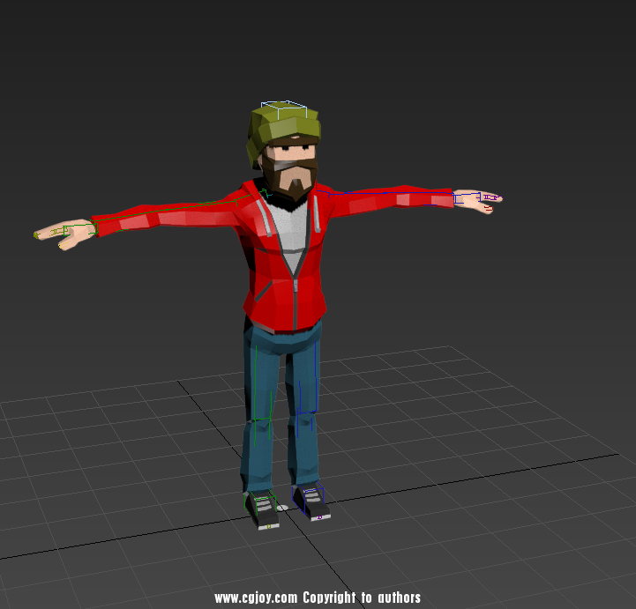Click the red sleeve with blue bone line
The height and width of the screenshot is (609, 636).
pos(388,197)
